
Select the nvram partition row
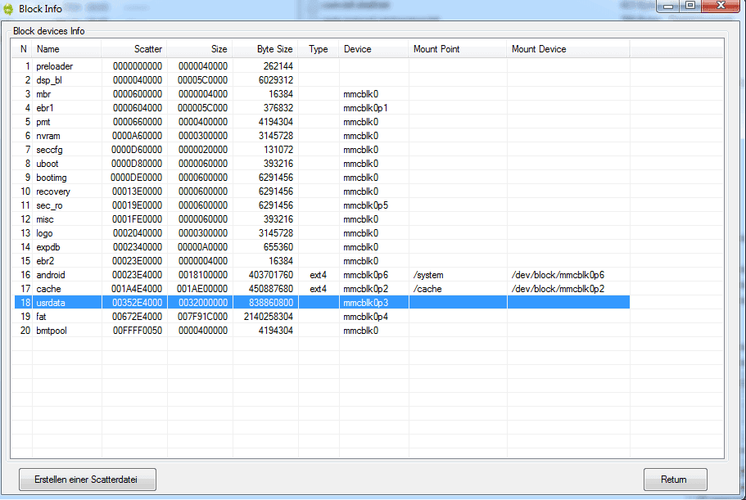(x=322, y=136)
